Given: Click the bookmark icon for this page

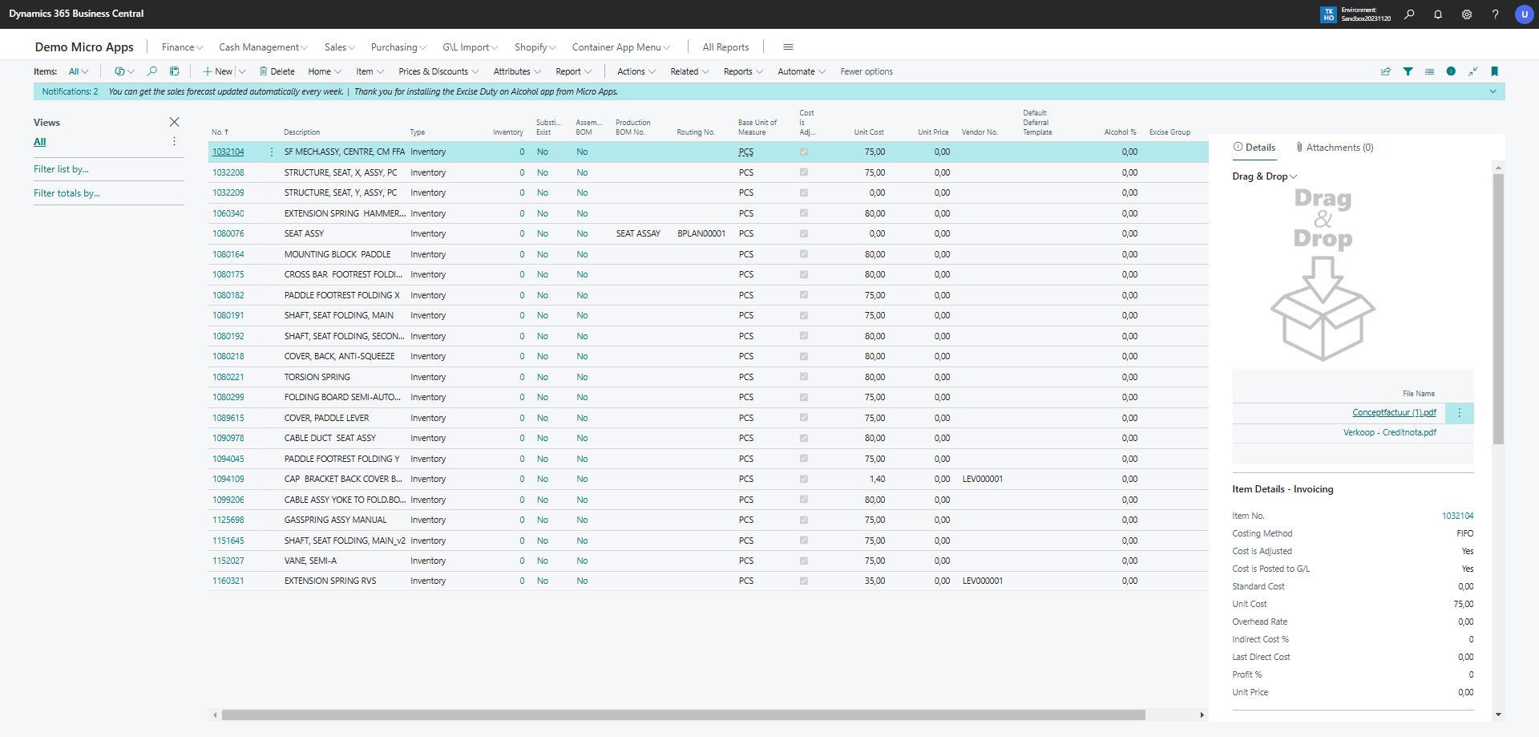Looking at the screenshot, I should 1494,71.
